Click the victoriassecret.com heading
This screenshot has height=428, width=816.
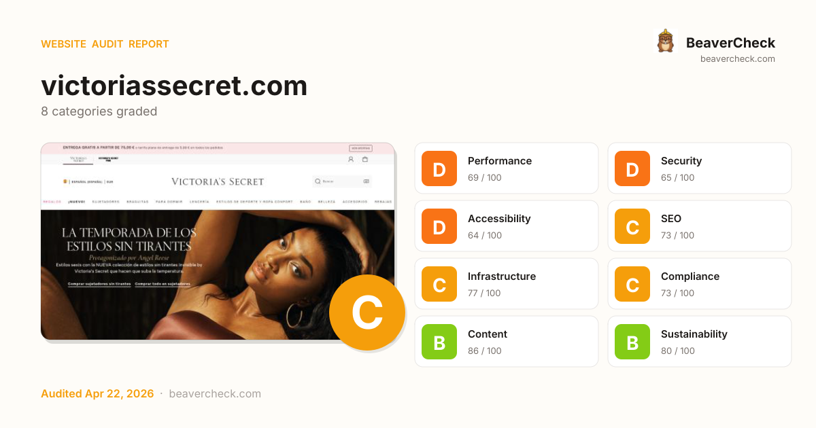click(x=174, y=86)
